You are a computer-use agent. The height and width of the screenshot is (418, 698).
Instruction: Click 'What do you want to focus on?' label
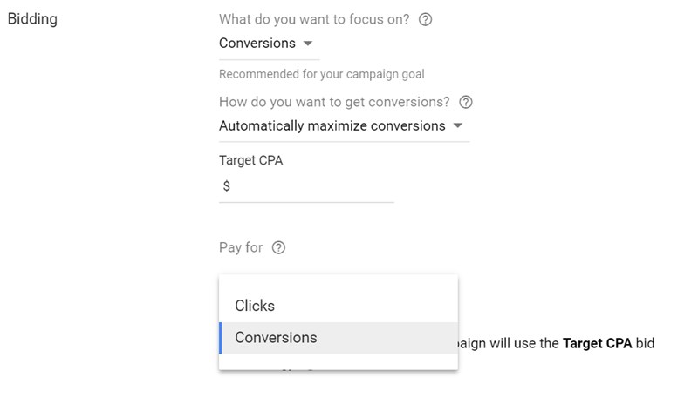pos(314,19)
